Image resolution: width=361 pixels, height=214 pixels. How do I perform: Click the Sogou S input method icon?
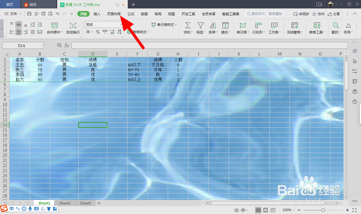[x=4, y=209]
